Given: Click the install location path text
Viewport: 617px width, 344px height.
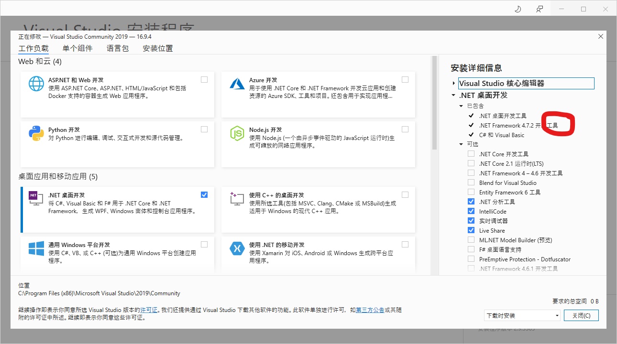Looking at the screenshot, I should pyautogui.click(x=99, y=293).
